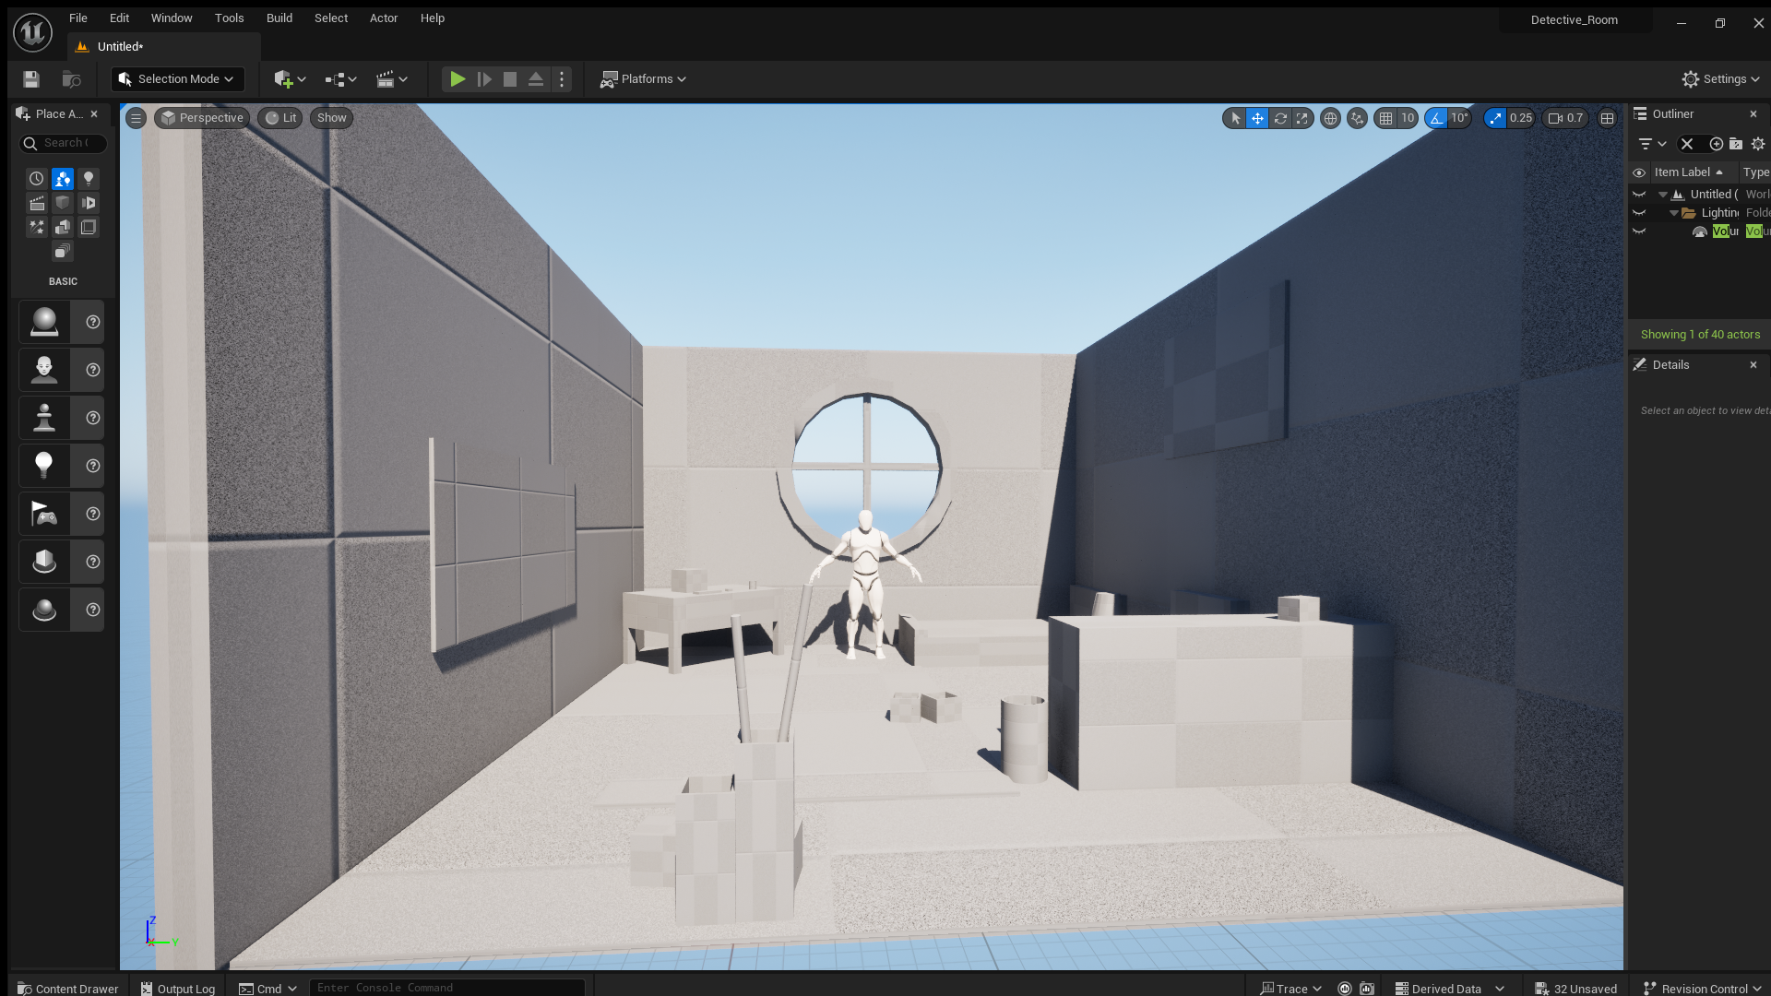Image resolution: width=1771 pixels, height=996 pixels.
Task: Pick the Player Start flag-and-gamepad actor
Action: 44,514
